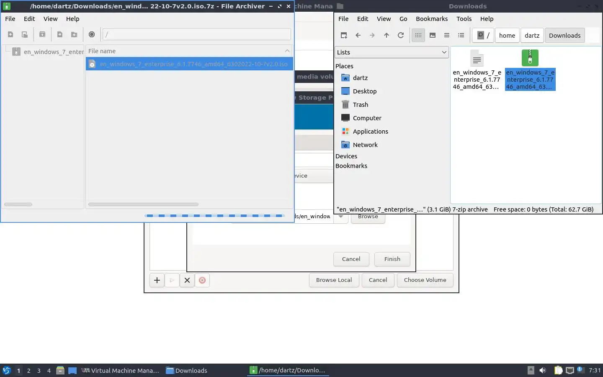Open dropdown arrow beside Browse button
The height and width of the screenshot is (377, 603).
point(341,217)
